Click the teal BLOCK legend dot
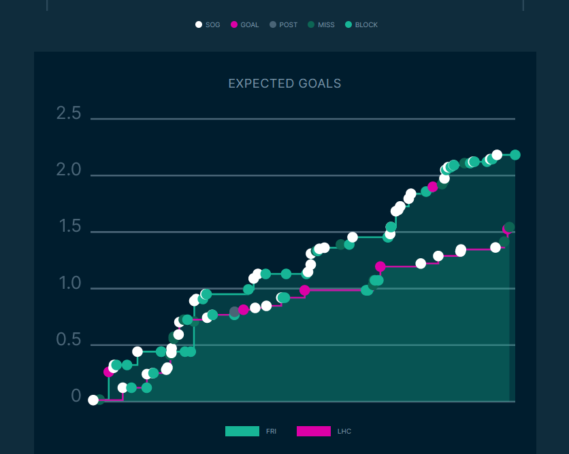Image resolution: width=569 pixels, height=454 pixels. (x=348, y=24)
